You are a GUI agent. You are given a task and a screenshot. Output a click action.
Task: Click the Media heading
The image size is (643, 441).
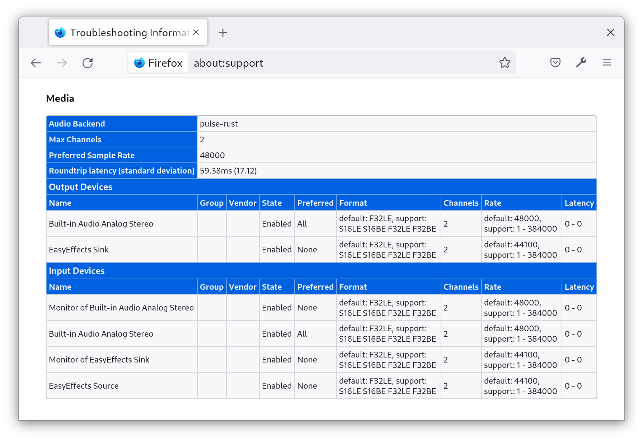coord(60,98)
